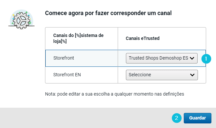Expand the Seleccione dropdown for Storefront EN
This screenshot has width=216, height=128.
pos(162,75)
